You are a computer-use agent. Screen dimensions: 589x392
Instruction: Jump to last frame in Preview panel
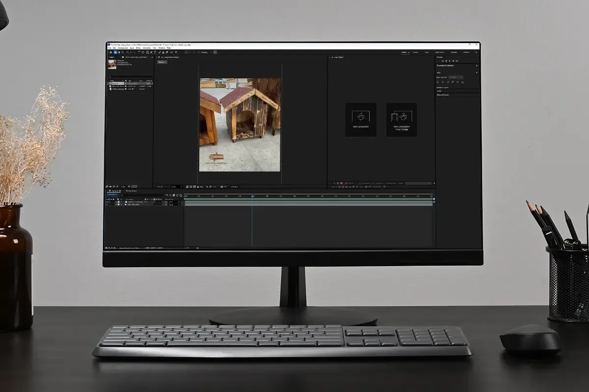tap(457, 61)
